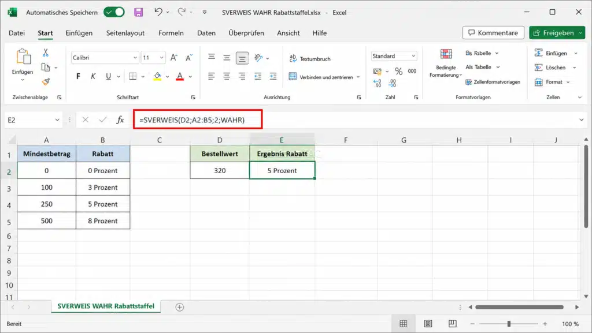The width and height of the screenshot is (592, 333).
Task: Apply yellow fill color bucket
Action: click(157, 77)
